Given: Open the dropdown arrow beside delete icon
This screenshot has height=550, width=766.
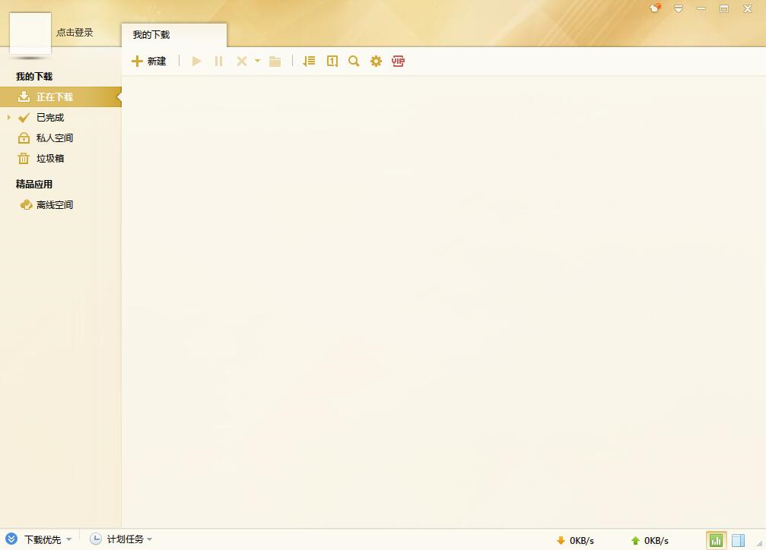Looking at the screenshot, I should [x=257, y=61].
